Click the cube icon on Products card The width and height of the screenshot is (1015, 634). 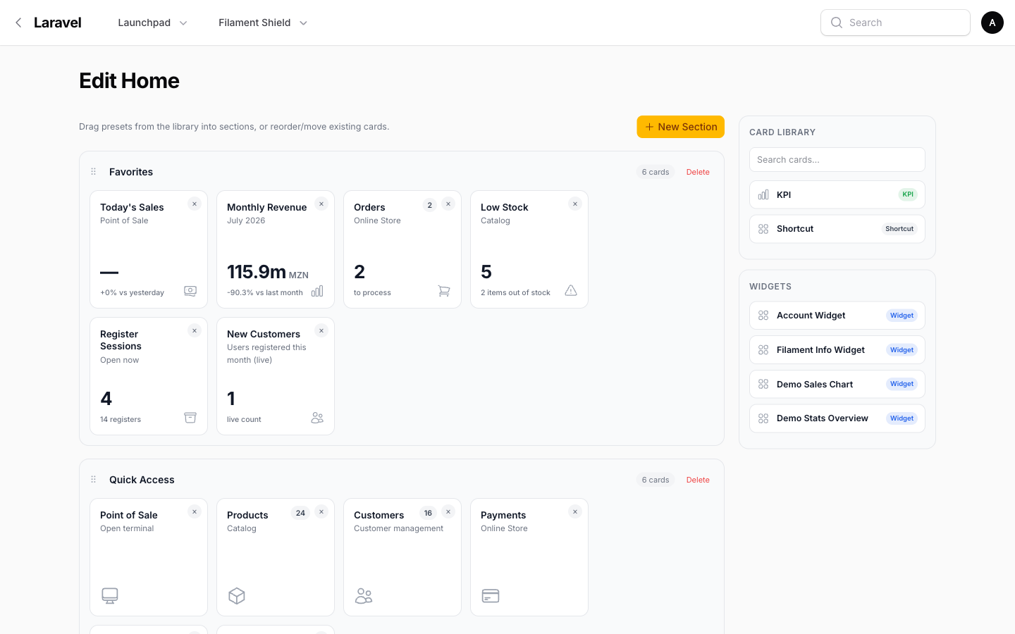click(237, 596)
